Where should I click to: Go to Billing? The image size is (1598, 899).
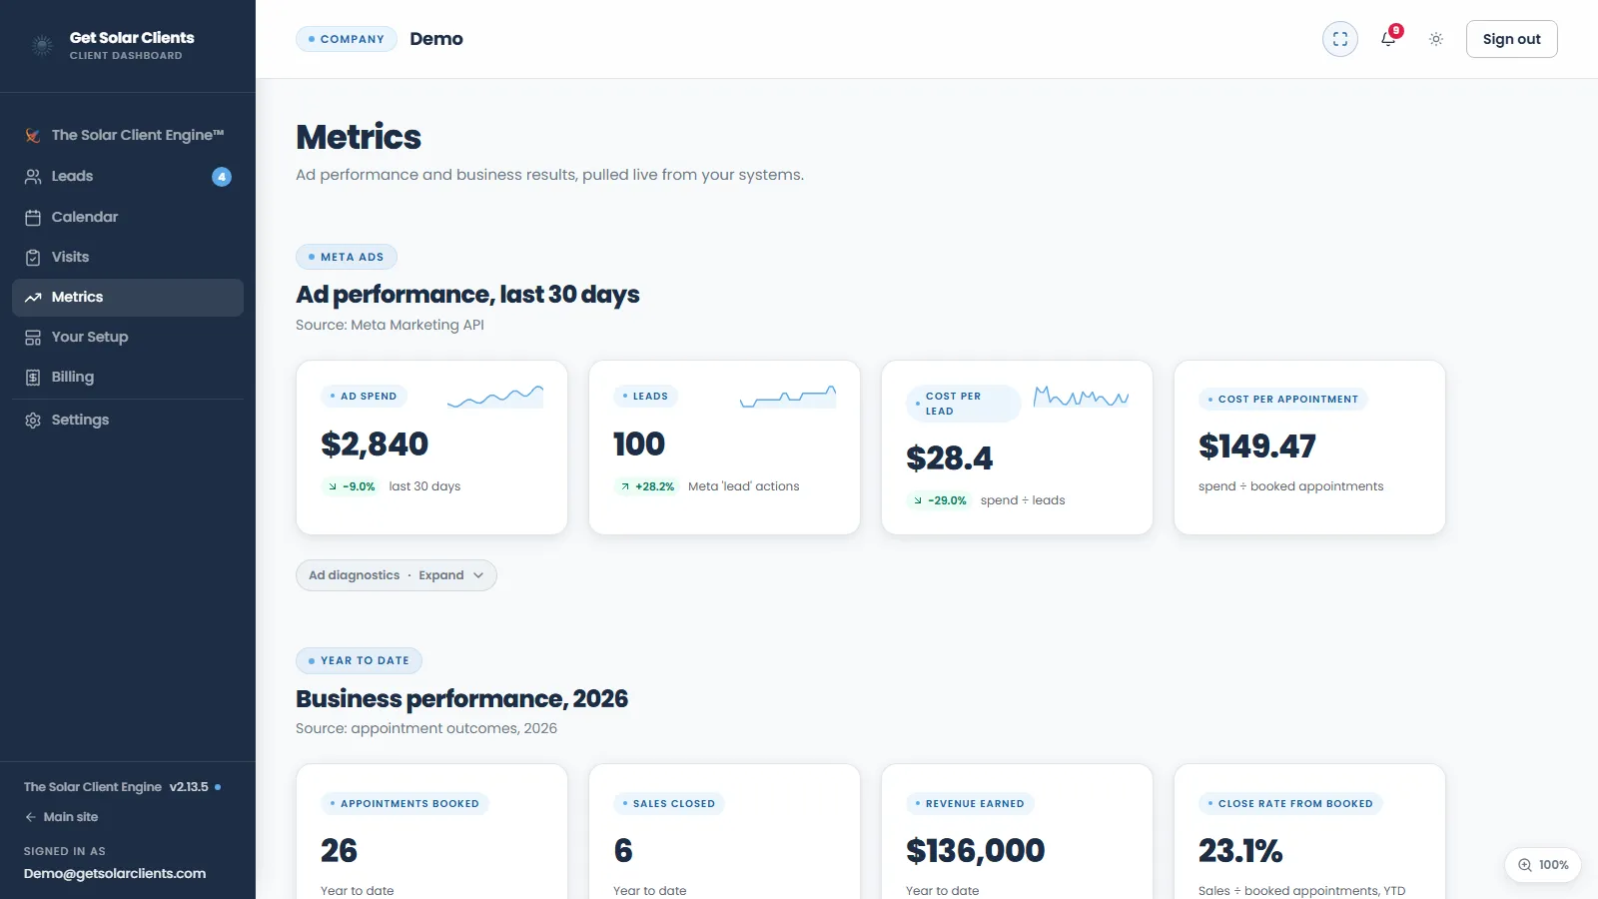point(128,378)
